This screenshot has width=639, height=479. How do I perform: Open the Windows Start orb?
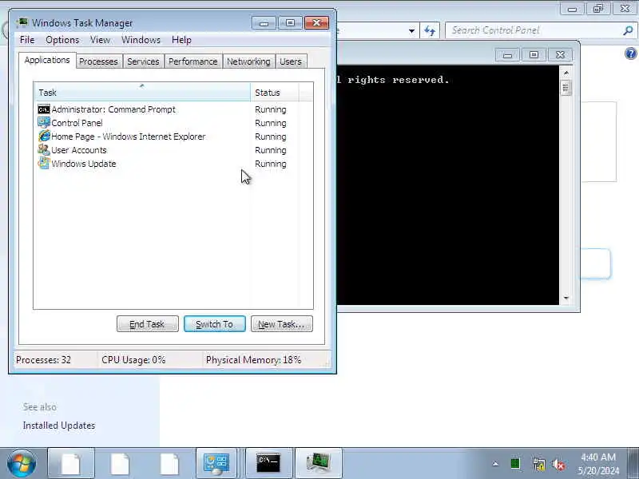coord(22,464)
